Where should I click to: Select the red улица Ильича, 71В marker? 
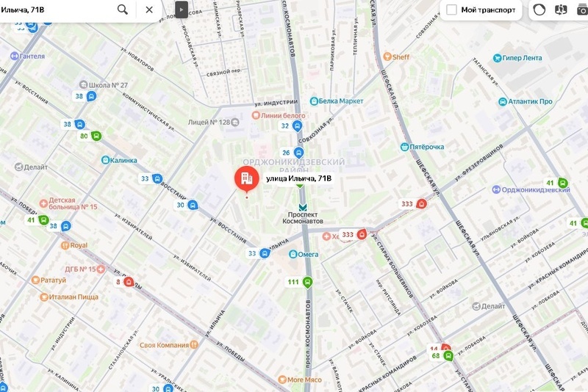click(246, 179)
